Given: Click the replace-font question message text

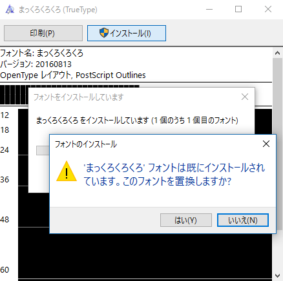Looking at the screenshot, I should pos(174,175).
